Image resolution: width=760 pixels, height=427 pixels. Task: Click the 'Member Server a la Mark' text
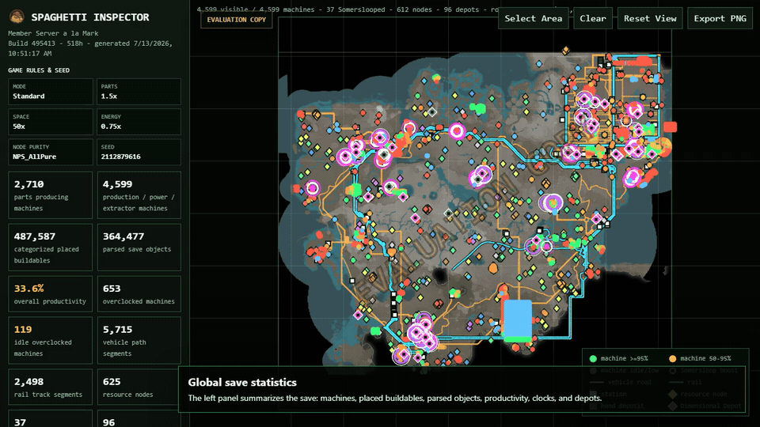point(53,33)
